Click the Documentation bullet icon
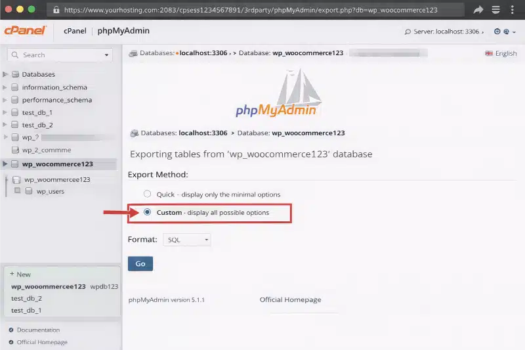This screenshot has height=350, width=525. coord(11,330)
